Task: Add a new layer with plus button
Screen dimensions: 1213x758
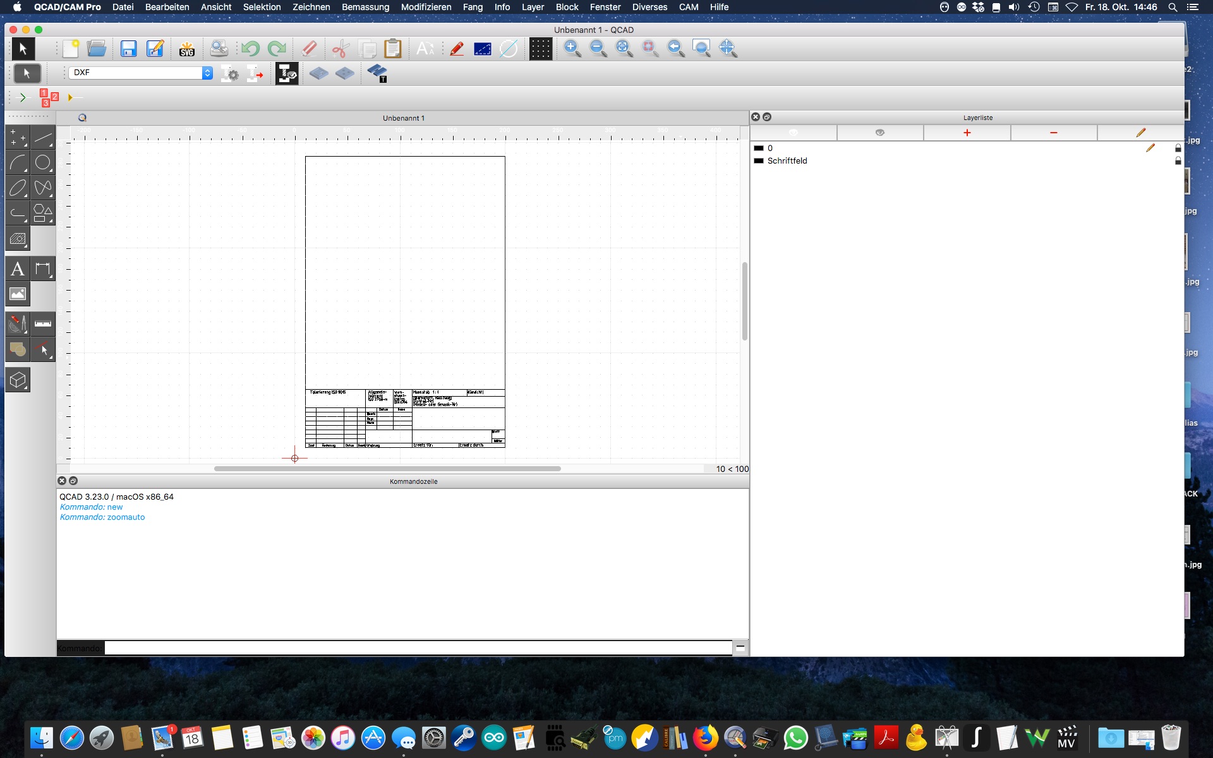Action: pos(967,133)
